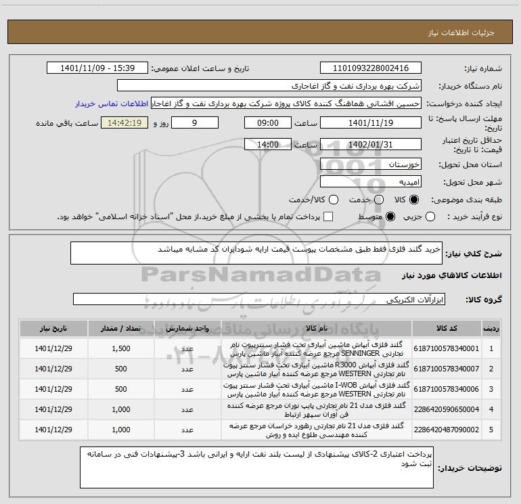
Task: Click the quantity 1,500 in row 1
Action: coord(121,348)
